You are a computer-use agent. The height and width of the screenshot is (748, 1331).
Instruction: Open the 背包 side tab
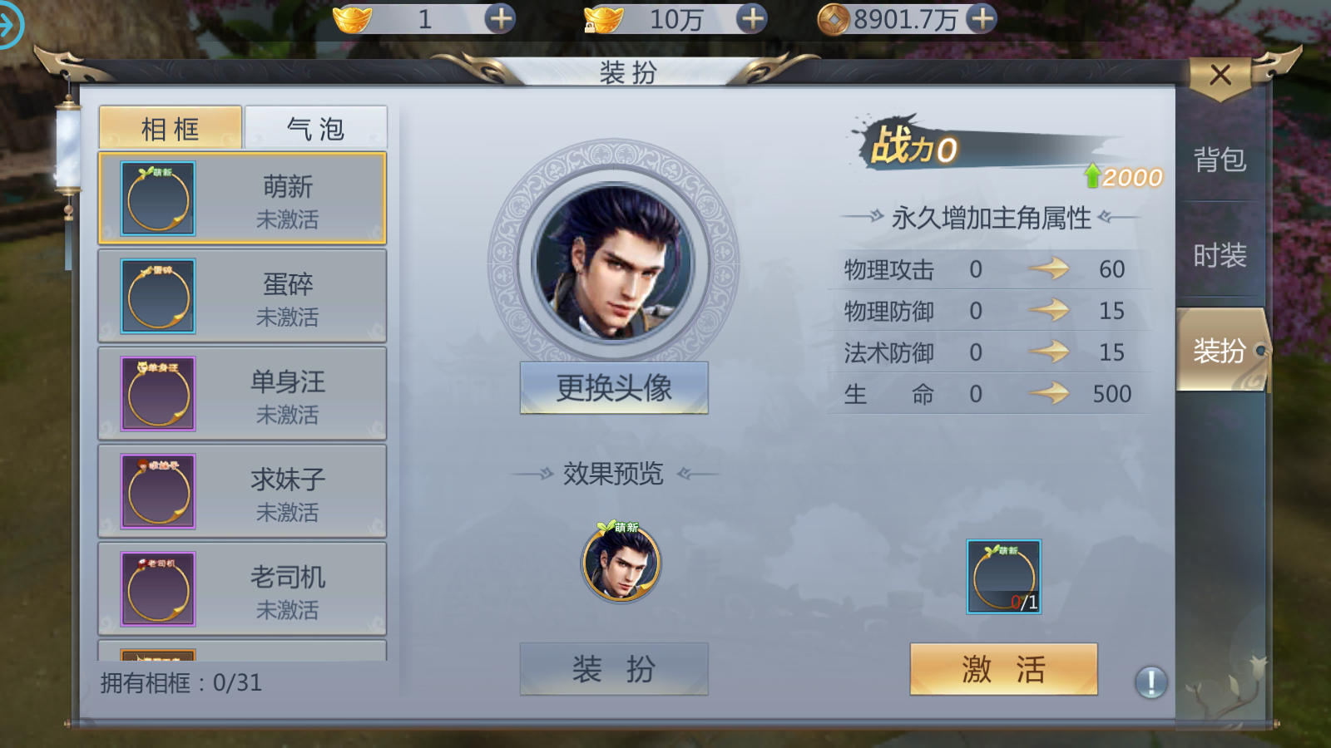(1220, 159)
